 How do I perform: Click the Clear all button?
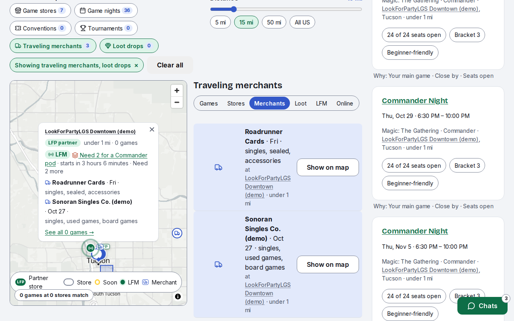(x=170, y=65)
